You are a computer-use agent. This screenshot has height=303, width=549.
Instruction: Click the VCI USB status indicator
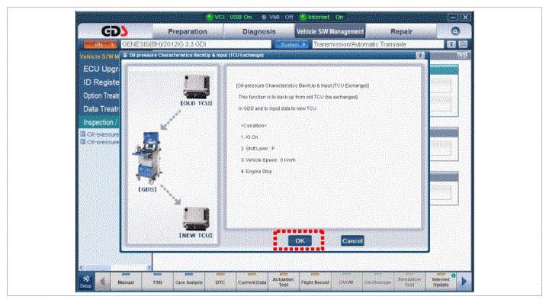click(x=229, y=17)
